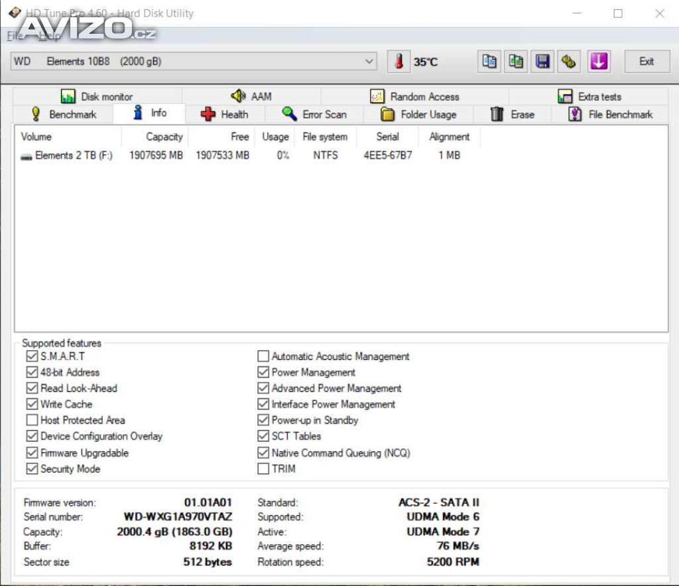679x586 pixels.
Task: Toggle the Power-up in Standby checkbox
Action: (x=263, y=420)
